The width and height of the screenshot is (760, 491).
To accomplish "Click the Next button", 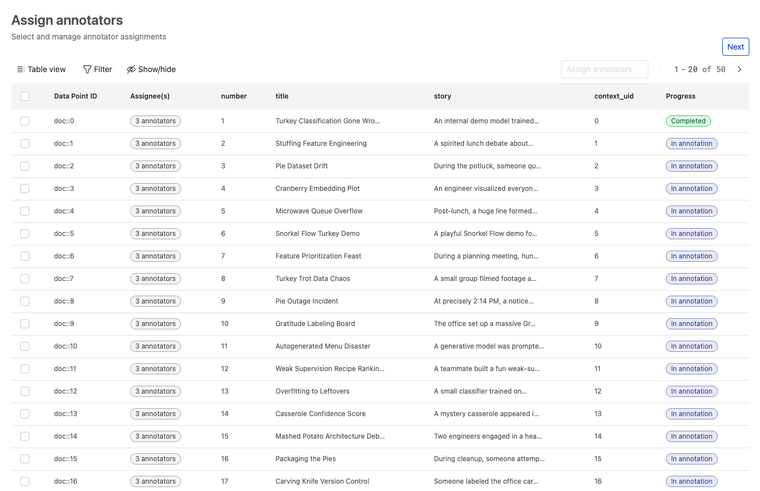I will 735,47.
